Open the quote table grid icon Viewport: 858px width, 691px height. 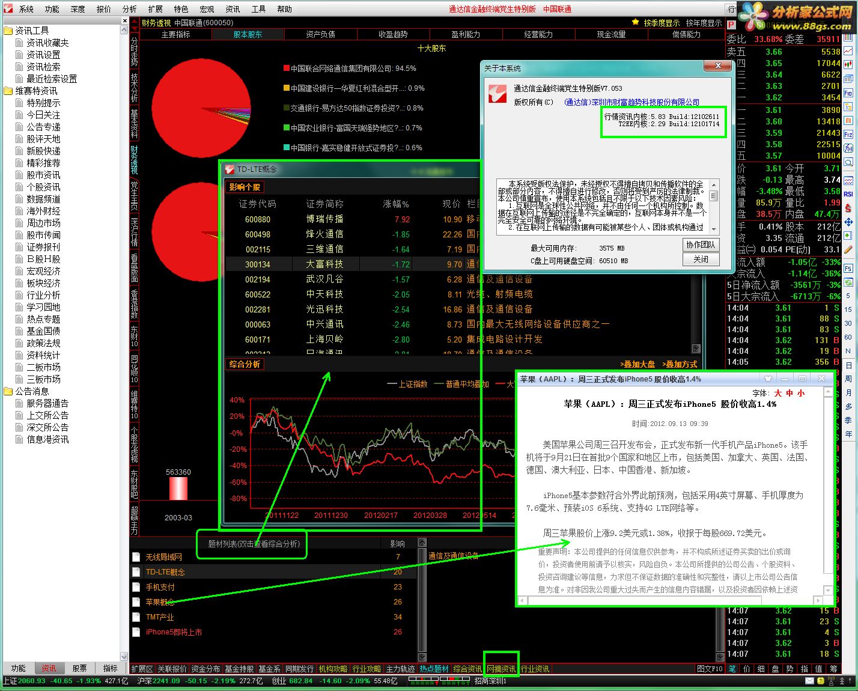(x=848, y=38)
